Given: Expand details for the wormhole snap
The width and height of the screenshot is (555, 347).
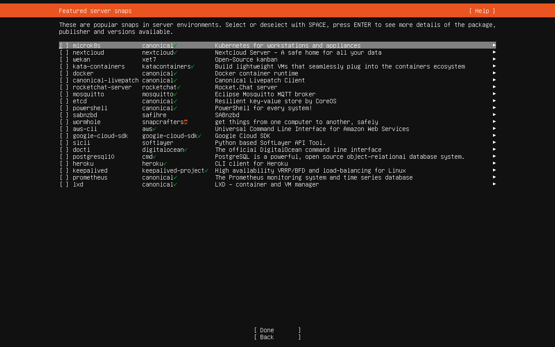Looking at the screenshot, I should (x=494, y=122).
